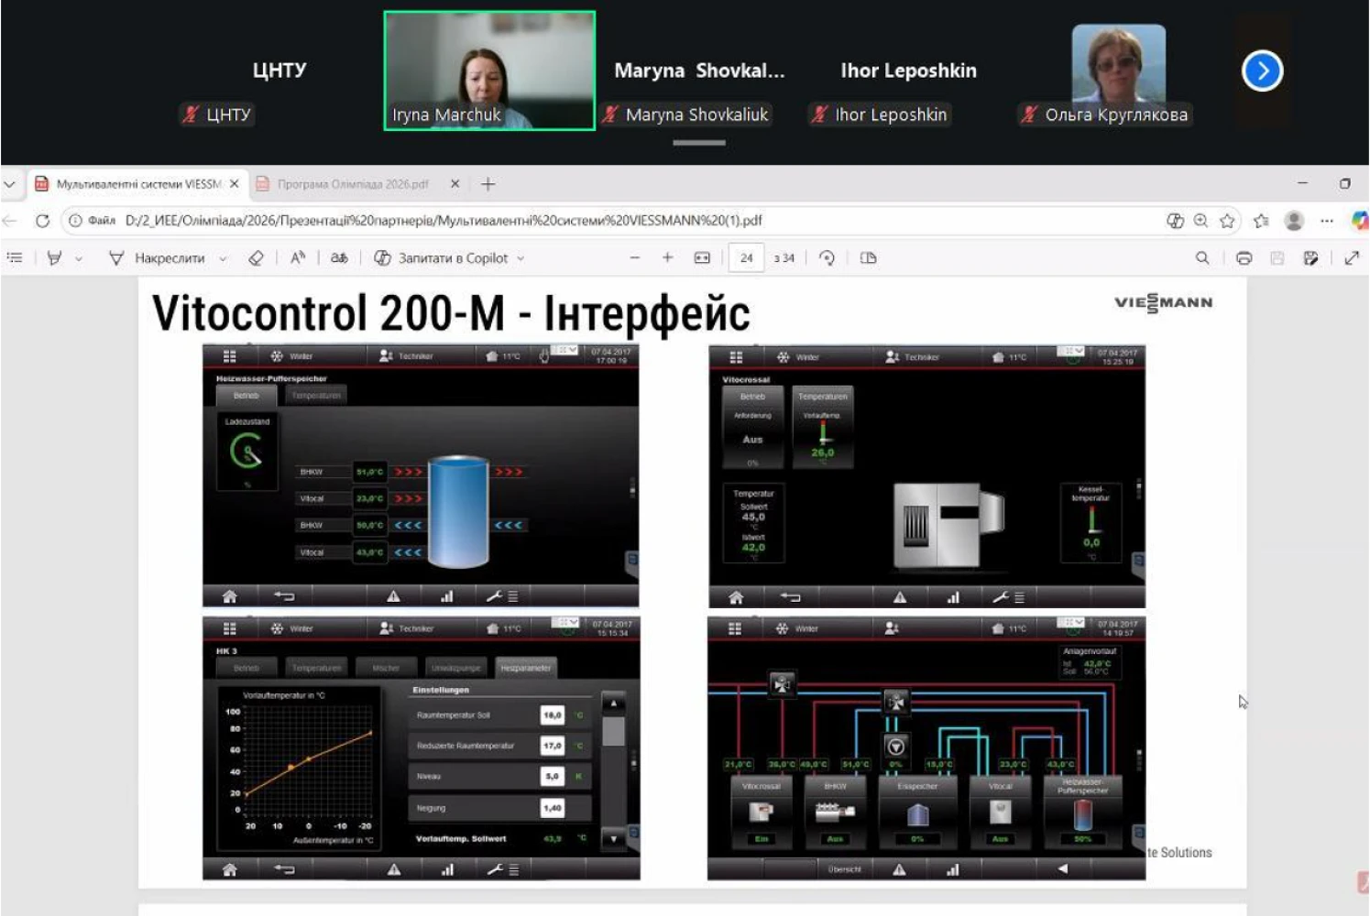Enter full screen PDF view
1370x916 pixels.
(1352, 258)
